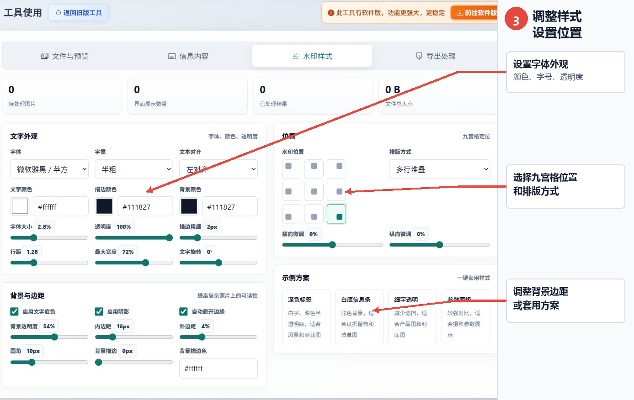Click the dark 背景颜色 swatch

[189, 206]
